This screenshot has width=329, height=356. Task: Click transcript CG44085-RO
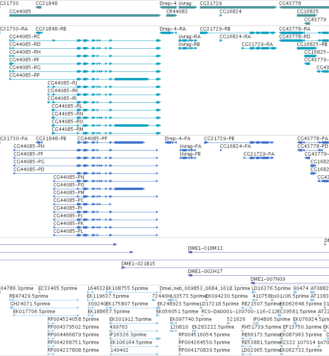pos(68,122)
